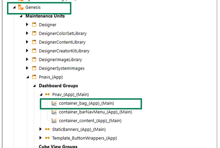This screenshot has width=220, height=148.
Task: Click the container_bag_(App)_(Main) dashboard icon
Action: [54, 103]
